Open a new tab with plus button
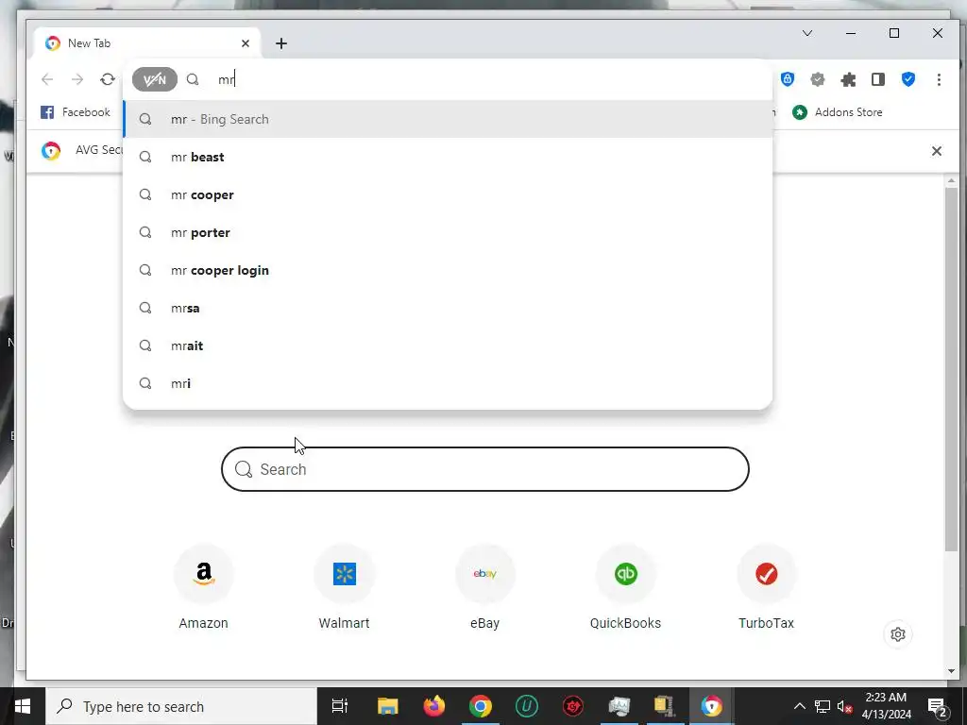The image size is (967, 725). tap(281, 43)
